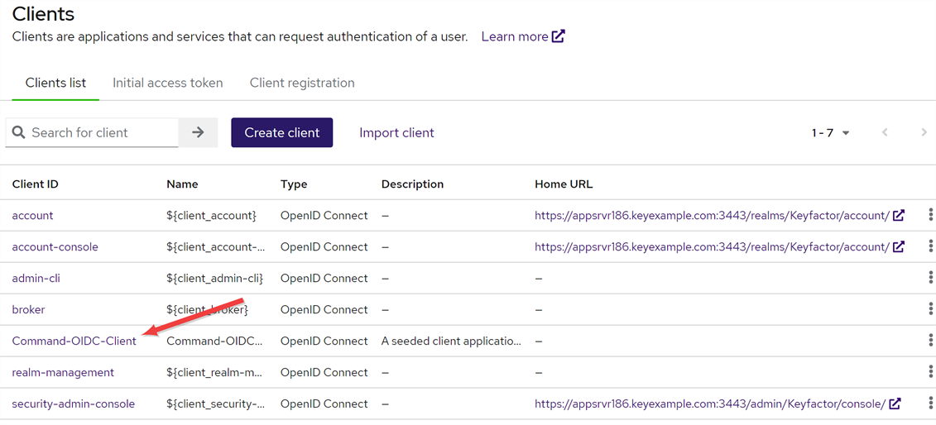
Task: Go to next page of clients
Action: click(924, 132)
